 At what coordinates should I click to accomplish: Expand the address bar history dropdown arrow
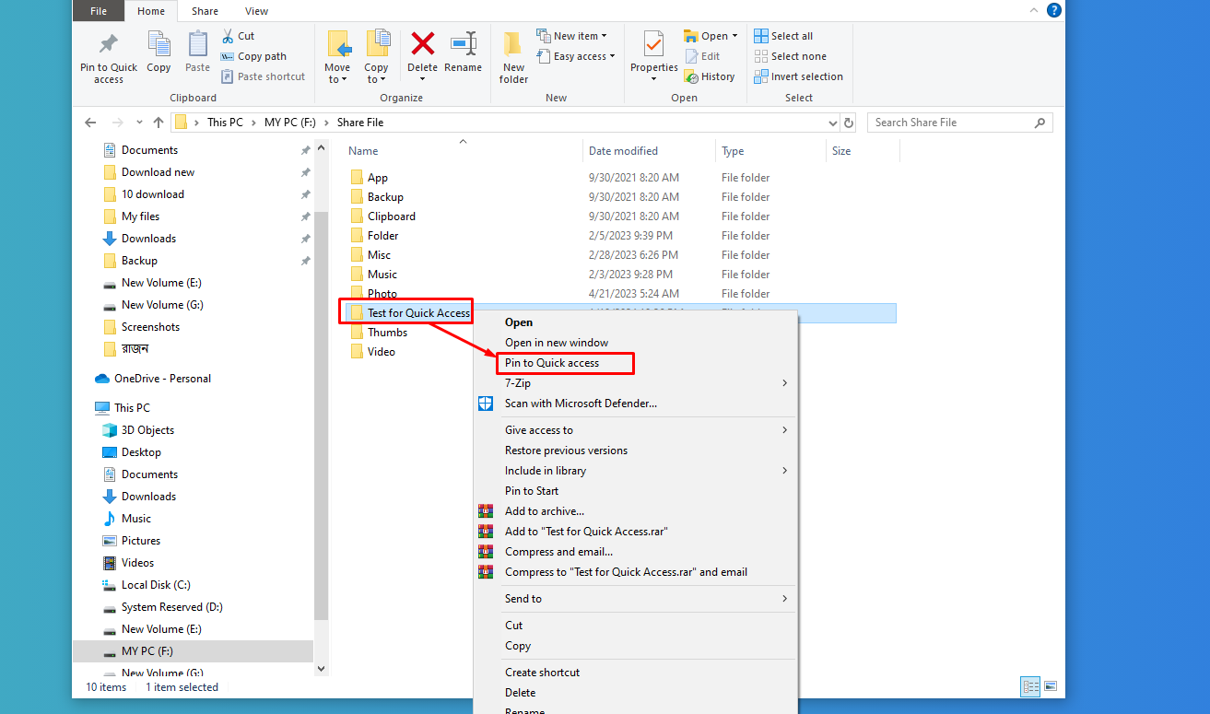(x=832, y=122)
